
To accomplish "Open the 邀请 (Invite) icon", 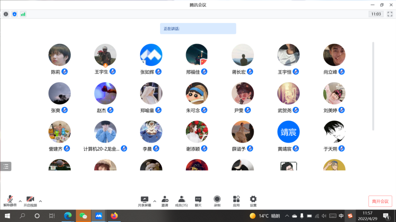I will [x=165, y=201].
